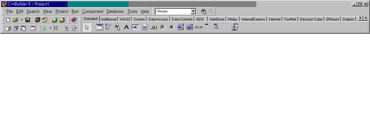Switch to the Data Access tab
This screenshot has height=139, width=370.
coord(158,19)
